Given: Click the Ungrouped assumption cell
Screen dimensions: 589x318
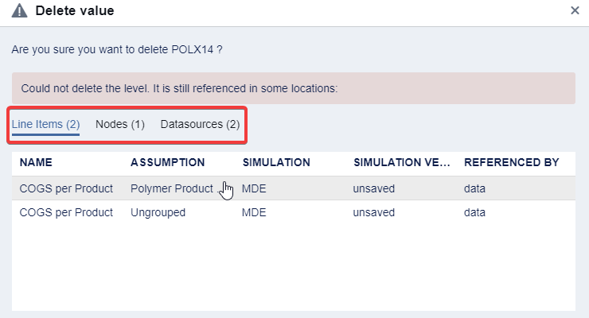Looking at the screenshot, I should point(158,212).
